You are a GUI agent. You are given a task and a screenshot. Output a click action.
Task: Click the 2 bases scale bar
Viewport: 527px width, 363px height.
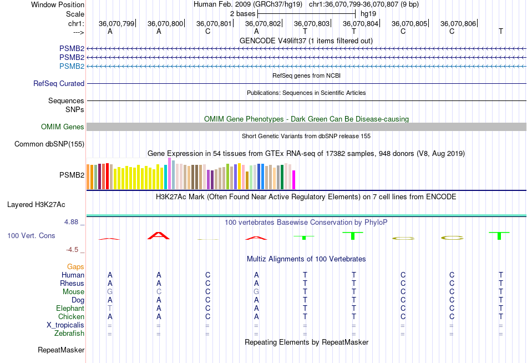click(x=306, y=14)
